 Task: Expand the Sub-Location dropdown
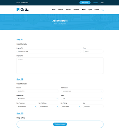[x=82, y=91]
